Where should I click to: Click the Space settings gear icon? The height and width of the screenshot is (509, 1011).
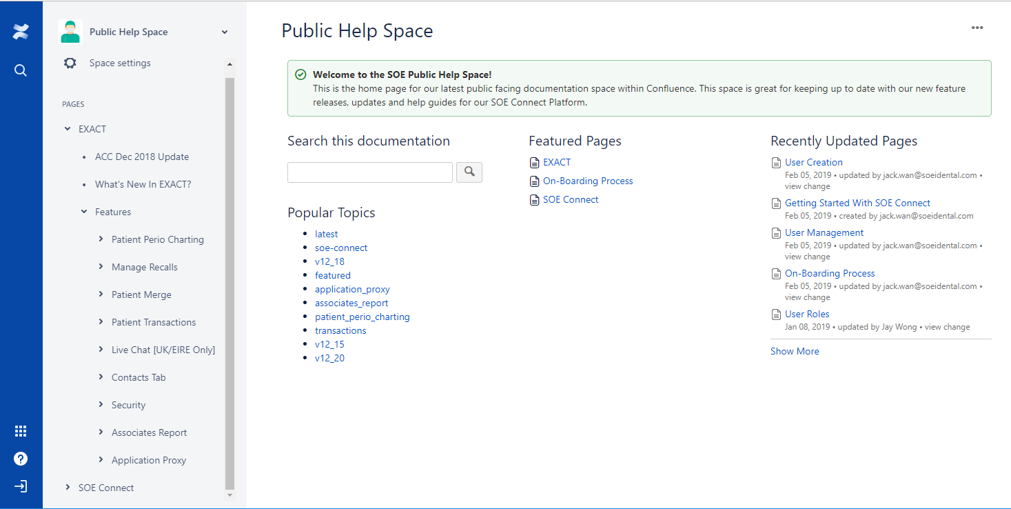pyautogui.click(x=70, y=63)
